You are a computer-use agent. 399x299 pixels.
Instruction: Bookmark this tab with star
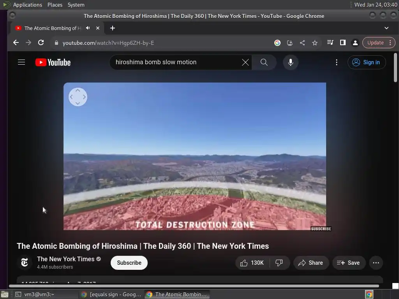coord(315,43)
